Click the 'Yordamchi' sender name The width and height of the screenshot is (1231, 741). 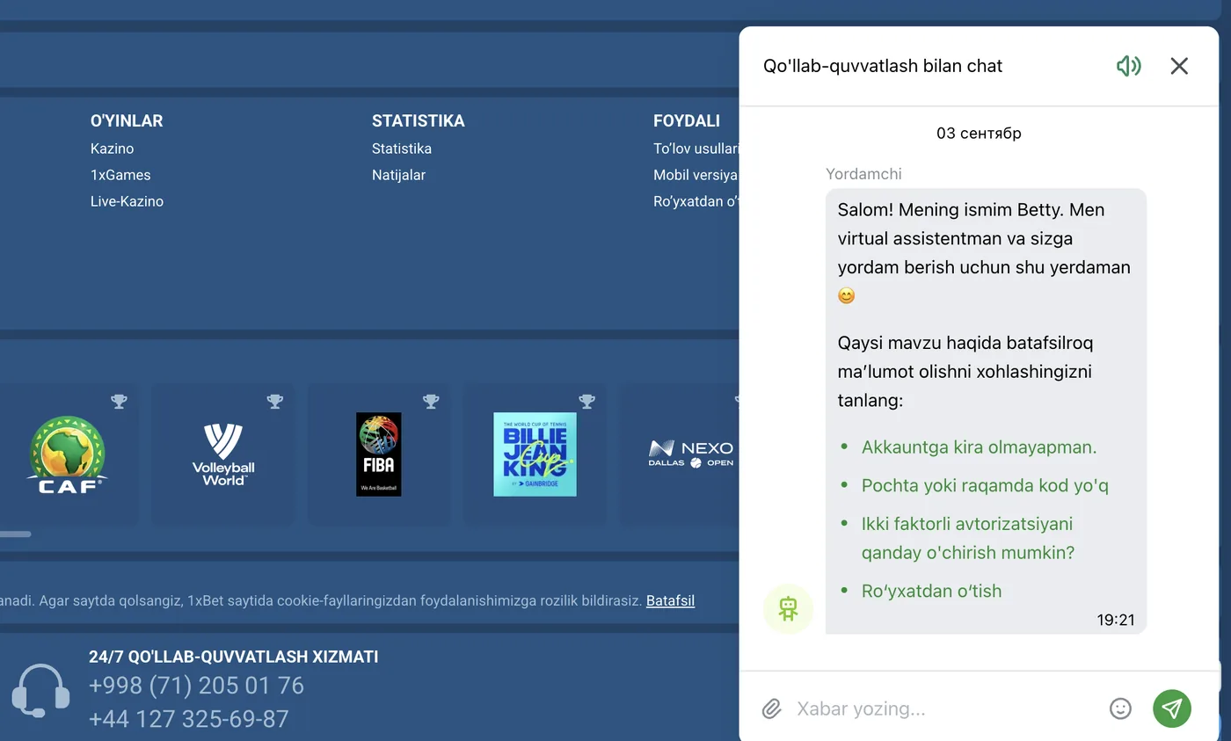click(863, 174)
